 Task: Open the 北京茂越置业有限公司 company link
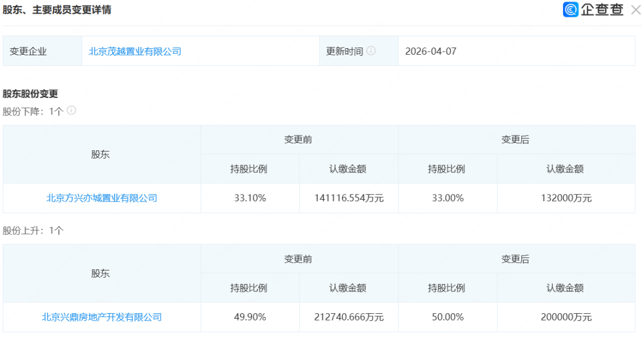tap(135, 52)
